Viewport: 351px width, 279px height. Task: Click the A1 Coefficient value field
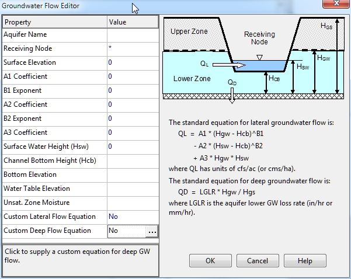pos(133,77)
